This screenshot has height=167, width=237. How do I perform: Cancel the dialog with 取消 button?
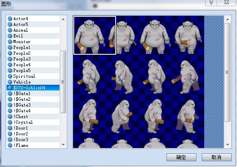216,157
